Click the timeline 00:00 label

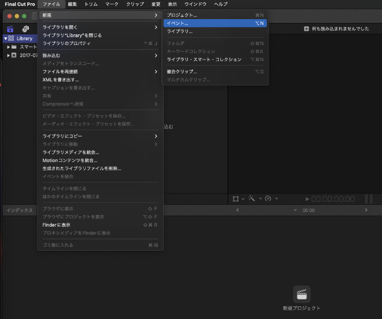coord(309,210)
